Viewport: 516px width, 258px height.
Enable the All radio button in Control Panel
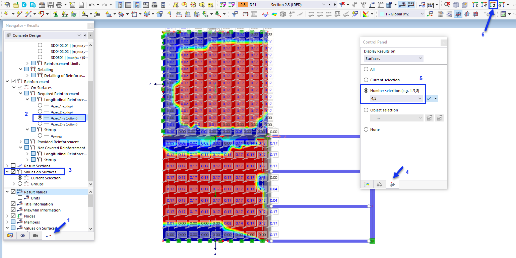pyautogui.click(x=366, y=69)
